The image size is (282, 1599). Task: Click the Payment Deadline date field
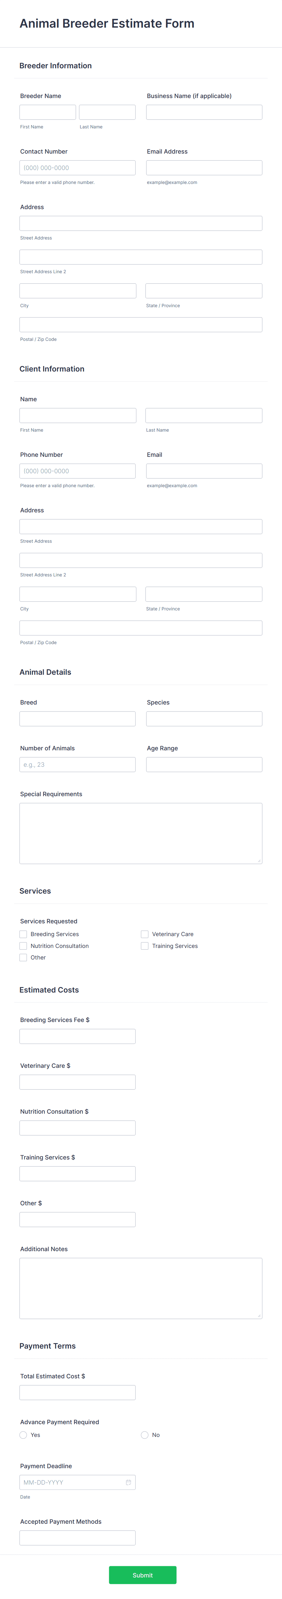pyautogui.click(x=77, y=1482)
